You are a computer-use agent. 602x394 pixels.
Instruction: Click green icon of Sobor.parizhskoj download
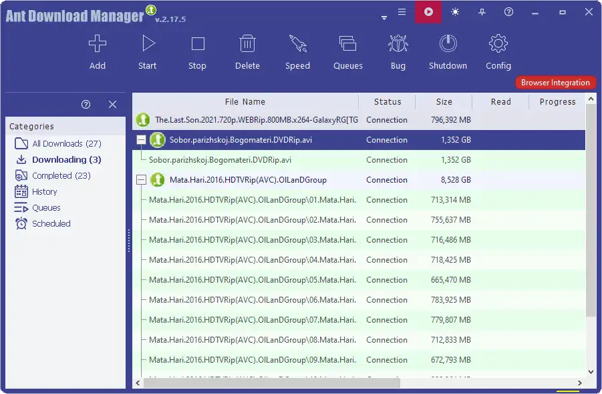[158, 140]
